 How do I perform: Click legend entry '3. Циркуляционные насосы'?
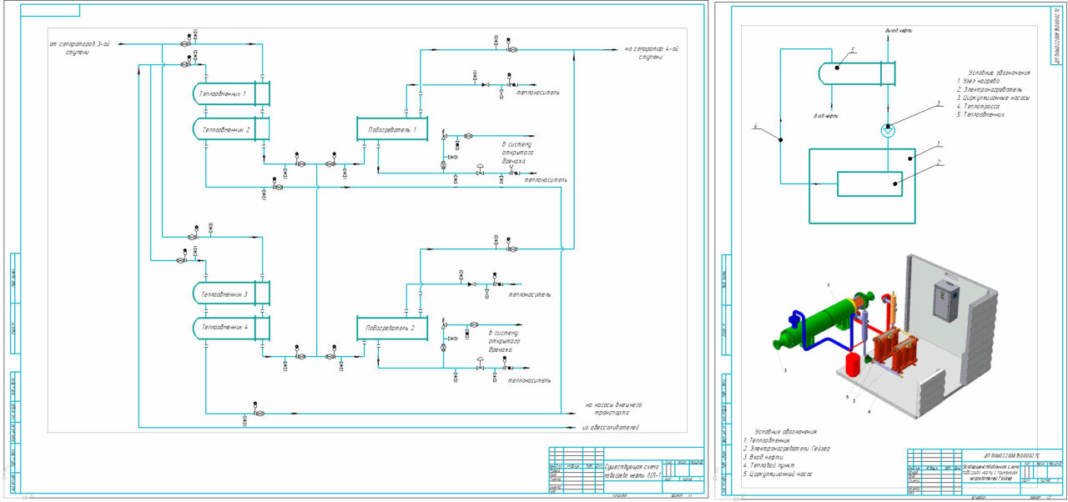[x=994, y=98]
